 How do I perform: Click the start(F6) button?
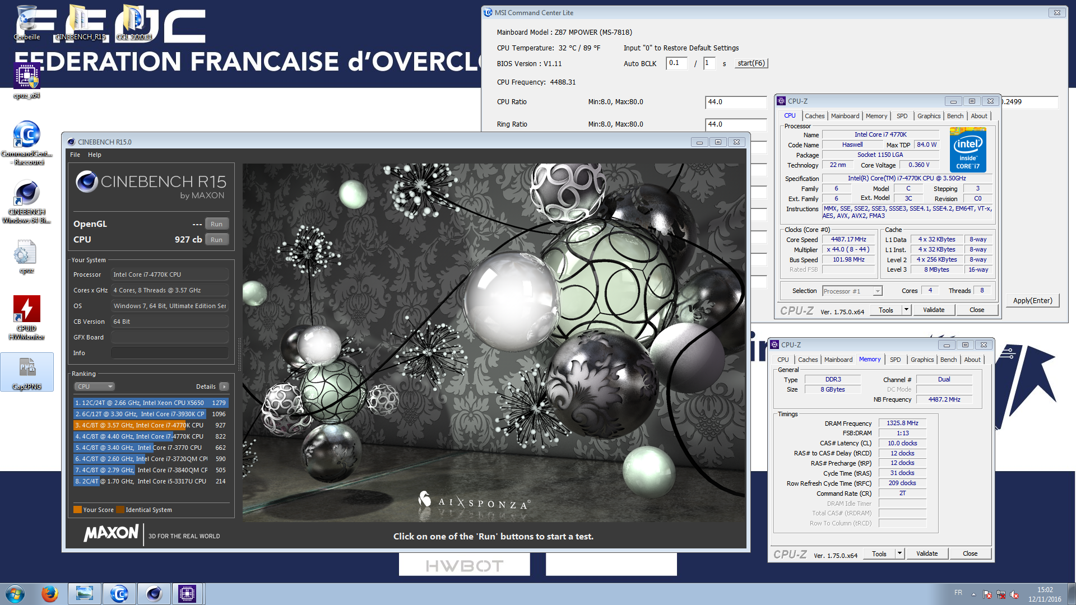[751, 63]
